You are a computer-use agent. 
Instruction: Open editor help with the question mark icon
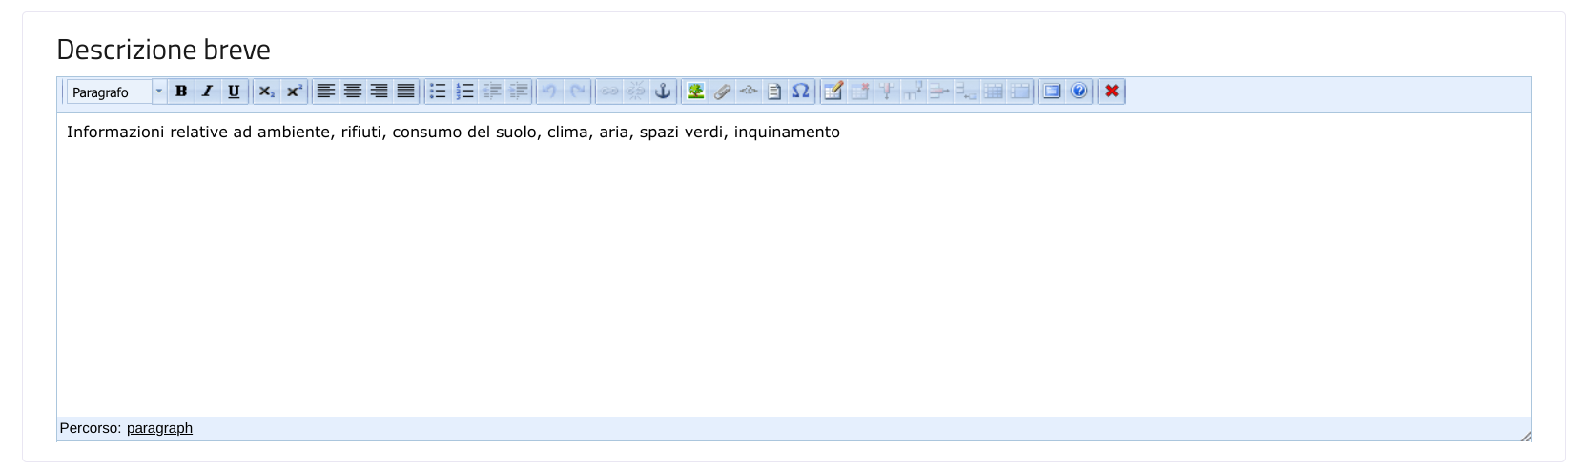click(x=1079, y=92)
